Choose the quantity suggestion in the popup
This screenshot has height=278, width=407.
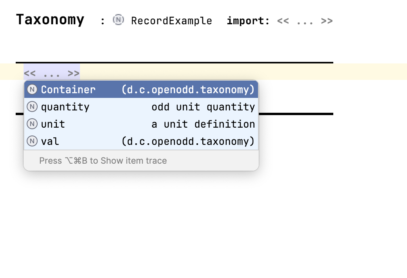65,107
